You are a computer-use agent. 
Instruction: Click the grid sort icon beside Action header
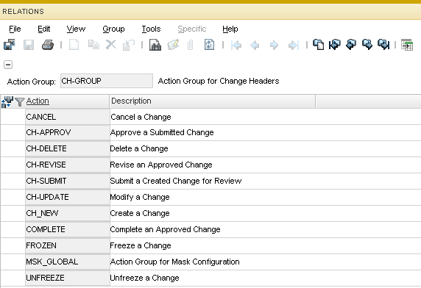point(7,102)
